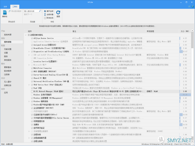The width and height of the screenshot is (195, 146).
Task: Select the WaaS 评估 row
Action: tap(108, 88)
